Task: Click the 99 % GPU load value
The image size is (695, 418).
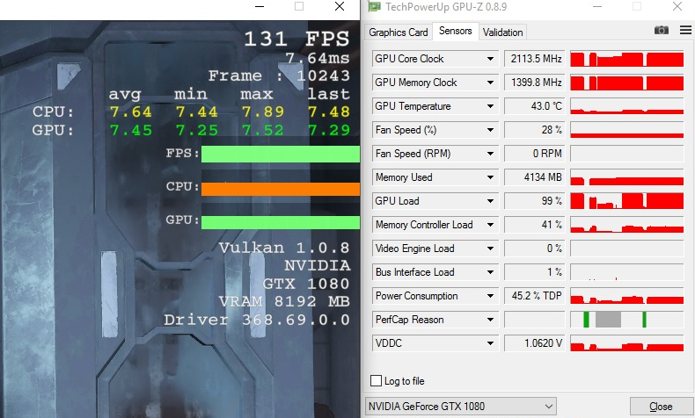Action: click(x=535, y=201)
